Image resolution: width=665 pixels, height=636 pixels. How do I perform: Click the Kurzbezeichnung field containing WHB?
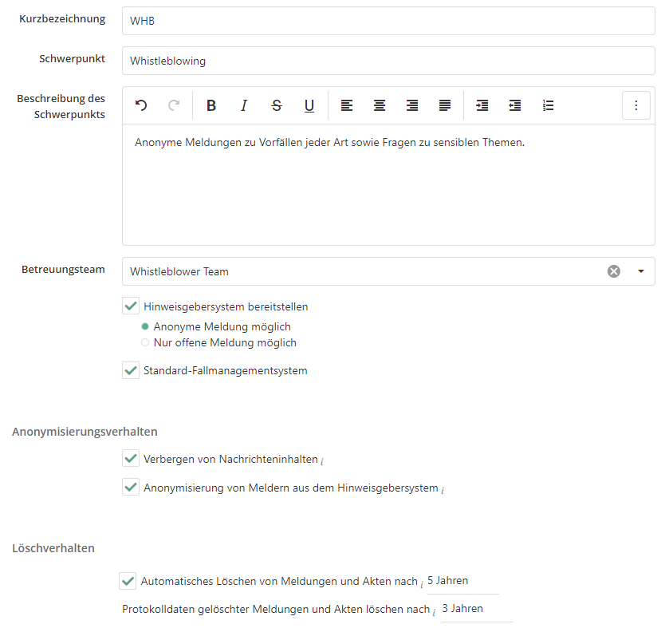point(388,22)
